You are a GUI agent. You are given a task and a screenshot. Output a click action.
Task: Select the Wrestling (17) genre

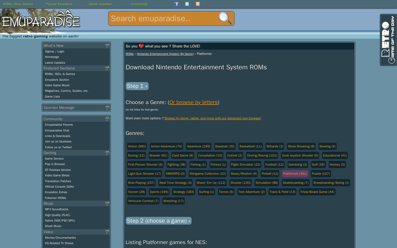[173, 201]
